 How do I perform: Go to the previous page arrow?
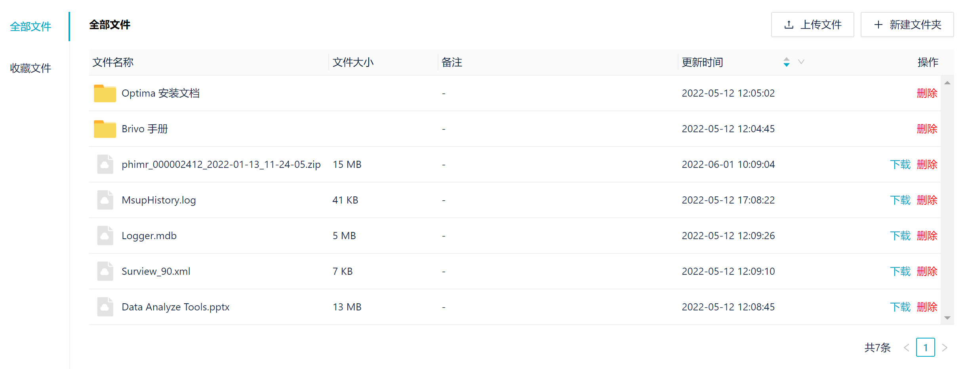(x=906, y=348)
